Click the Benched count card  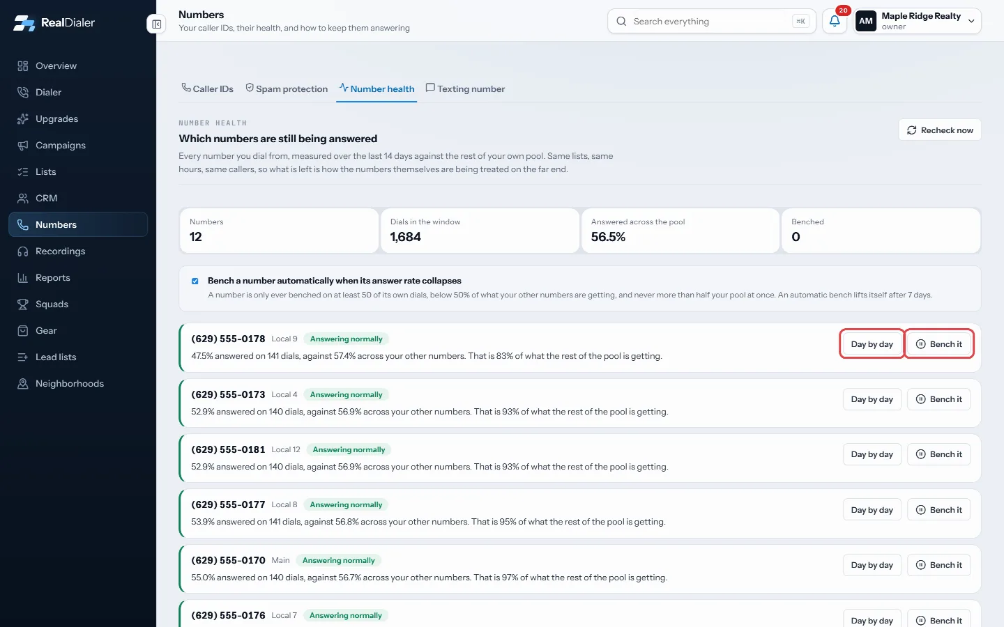[881, 231]
